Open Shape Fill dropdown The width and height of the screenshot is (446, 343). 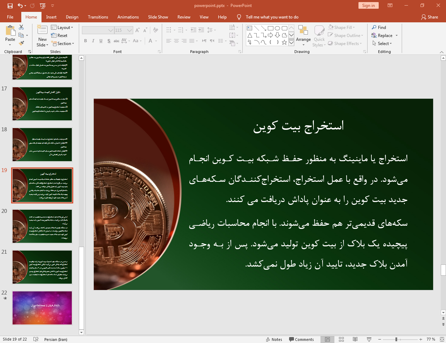[341, 27]
